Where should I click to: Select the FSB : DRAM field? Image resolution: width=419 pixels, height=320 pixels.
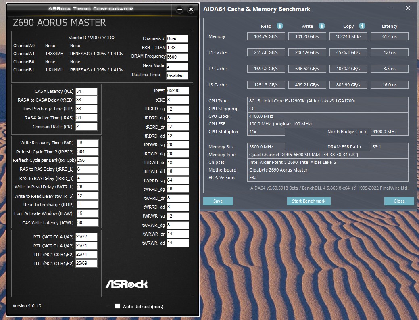pyautogui.click(x=177, y=48)
